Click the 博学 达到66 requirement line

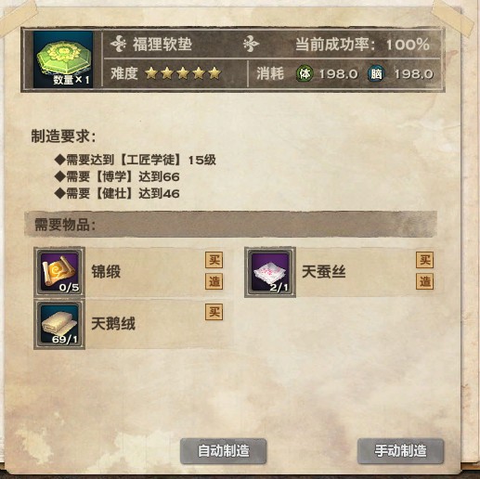click(117, 176)
